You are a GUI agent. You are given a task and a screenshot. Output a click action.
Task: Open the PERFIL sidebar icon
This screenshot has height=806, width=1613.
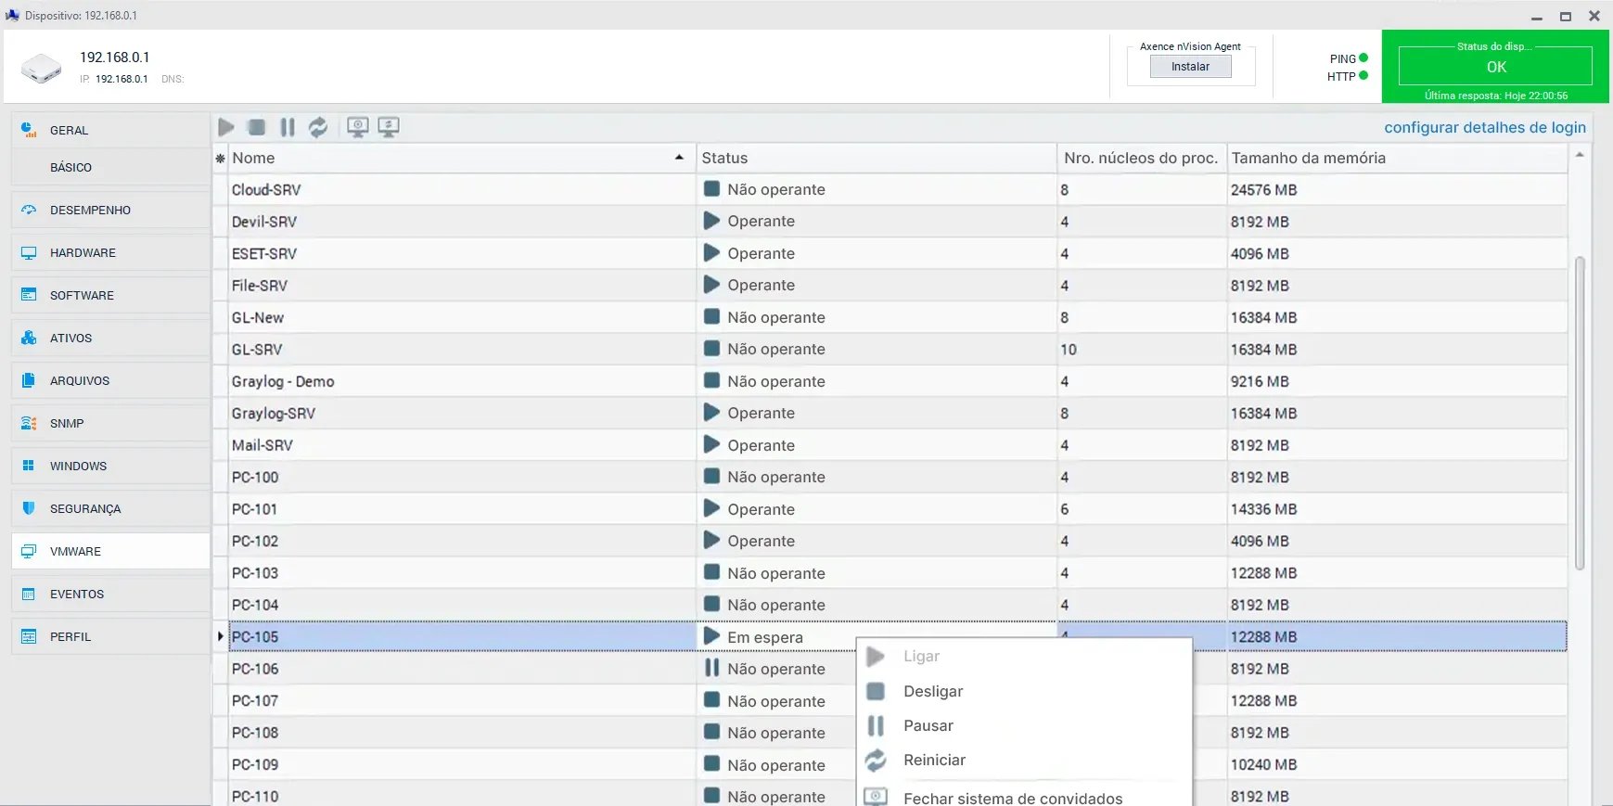tap(29, 636)
